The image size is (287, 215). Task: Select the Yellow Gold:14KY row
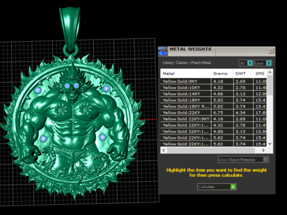213,94
